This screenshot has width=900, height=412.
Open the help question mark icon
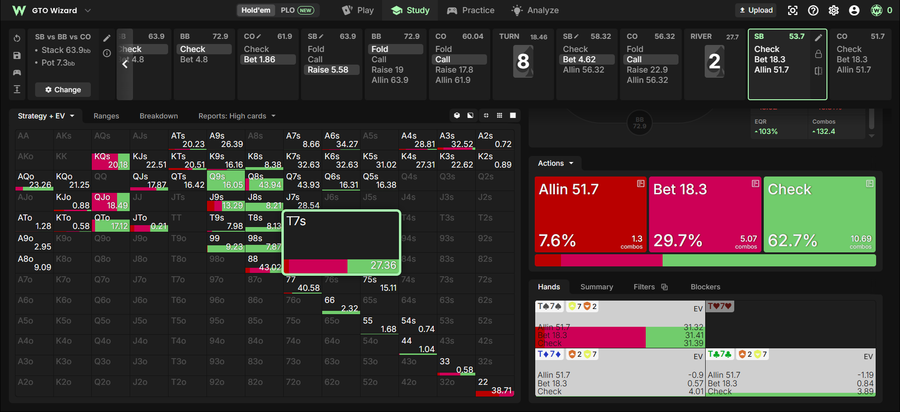click(813, 10)
